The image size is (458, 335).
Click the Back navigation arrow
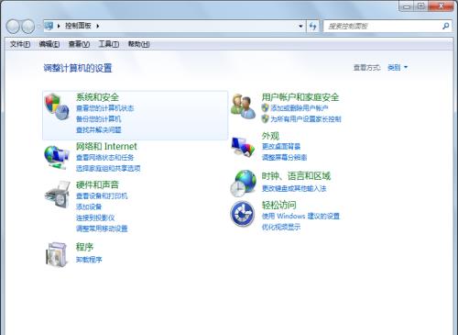(13, 27)
